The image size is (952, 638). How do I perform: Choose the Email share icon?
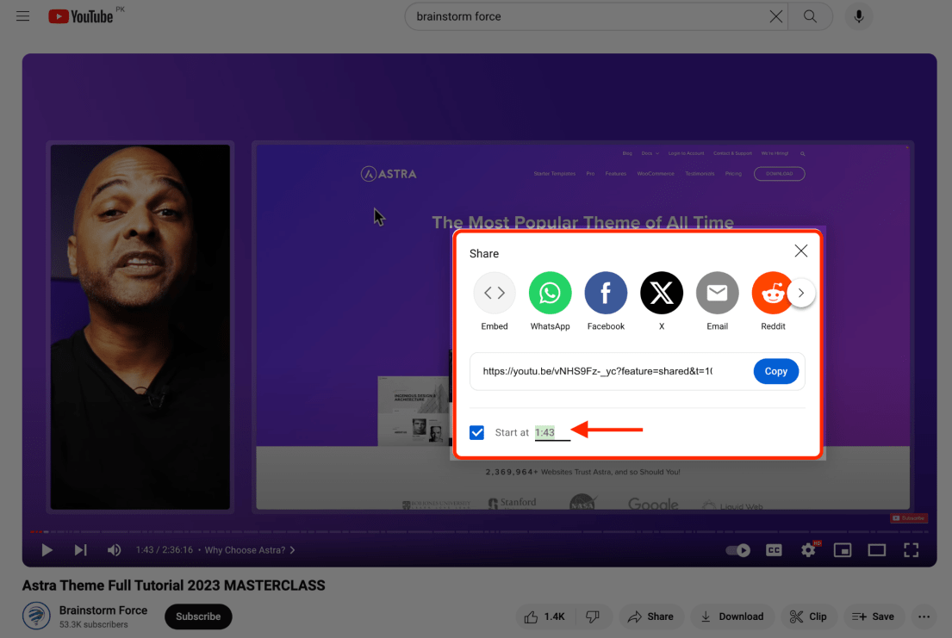(717, 294)
